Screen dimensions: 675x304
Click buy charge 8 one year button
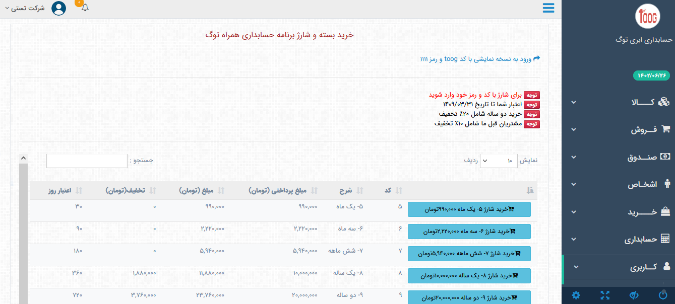click(469, 276)
